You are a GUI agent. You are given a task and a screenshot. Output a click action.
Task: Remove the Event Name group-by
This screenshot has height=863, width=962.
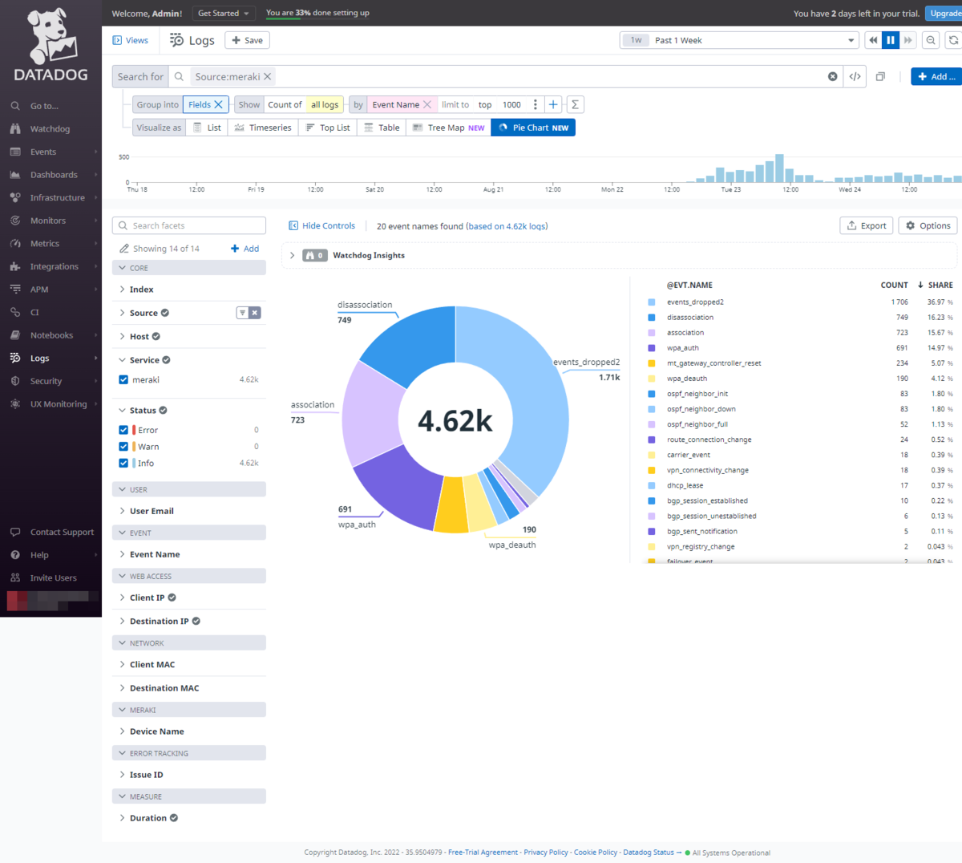point(427,105)
